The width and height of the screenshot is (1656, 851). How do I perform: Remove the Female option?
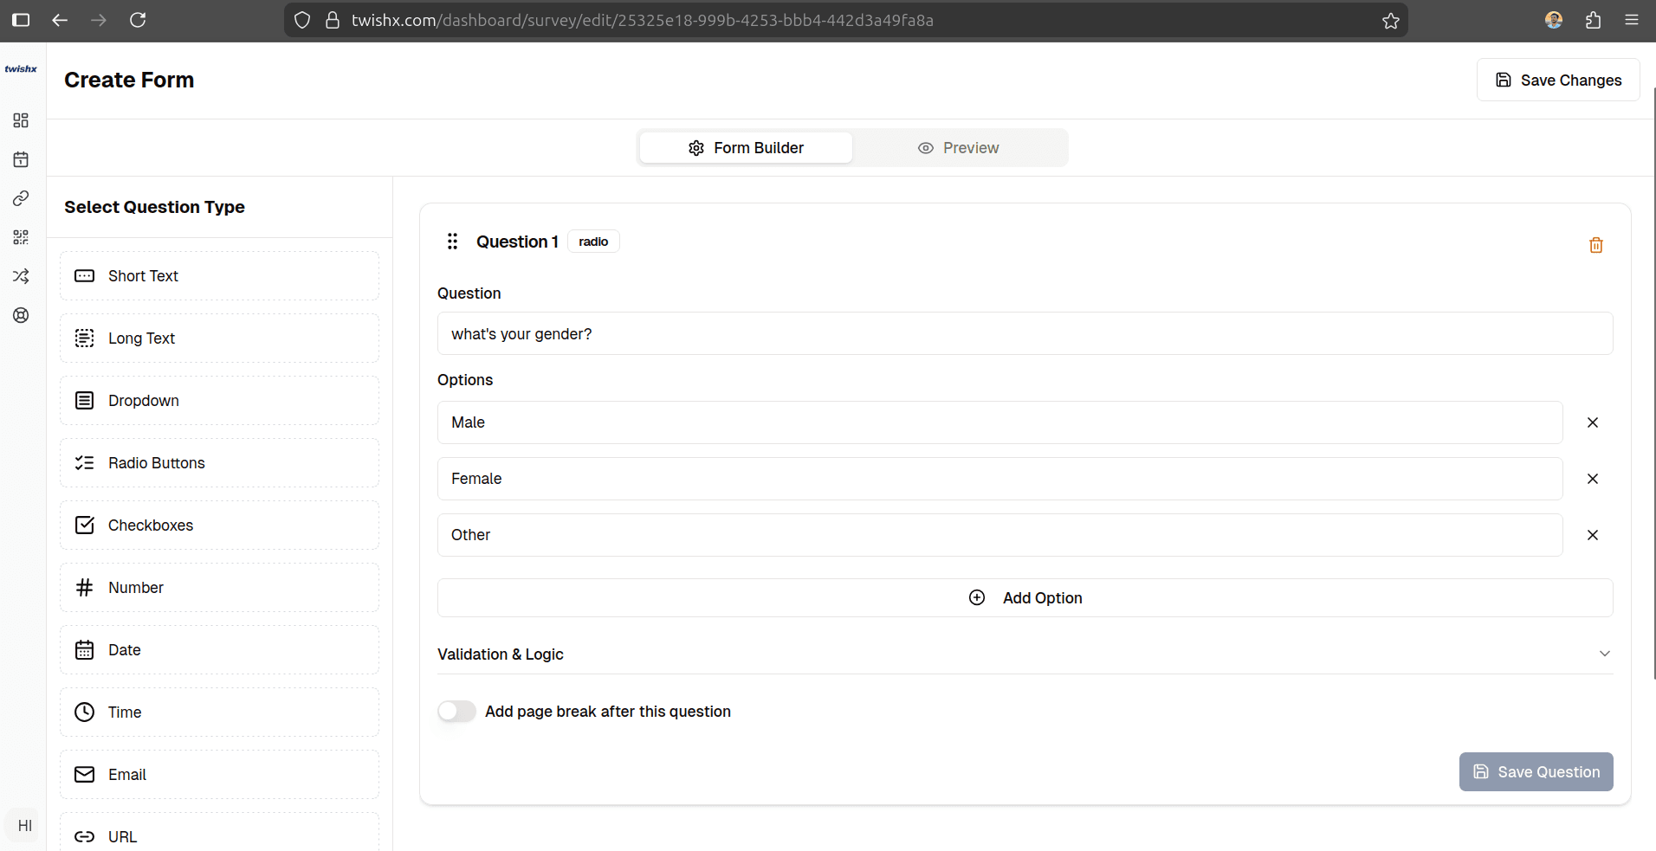1593,479
